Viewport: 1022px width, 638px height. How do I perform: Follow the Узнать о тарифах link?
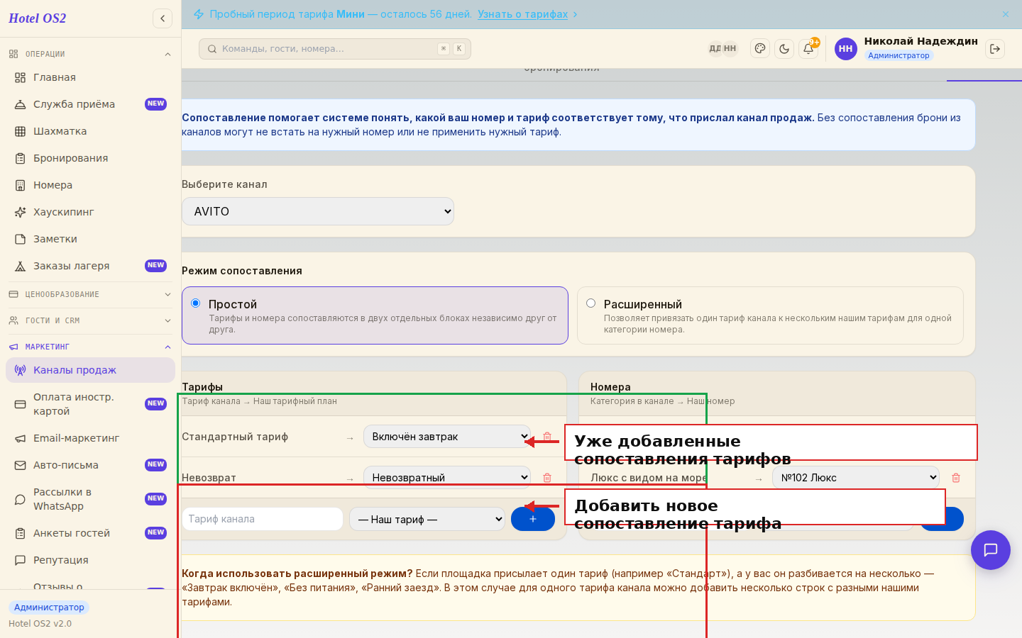522,14
